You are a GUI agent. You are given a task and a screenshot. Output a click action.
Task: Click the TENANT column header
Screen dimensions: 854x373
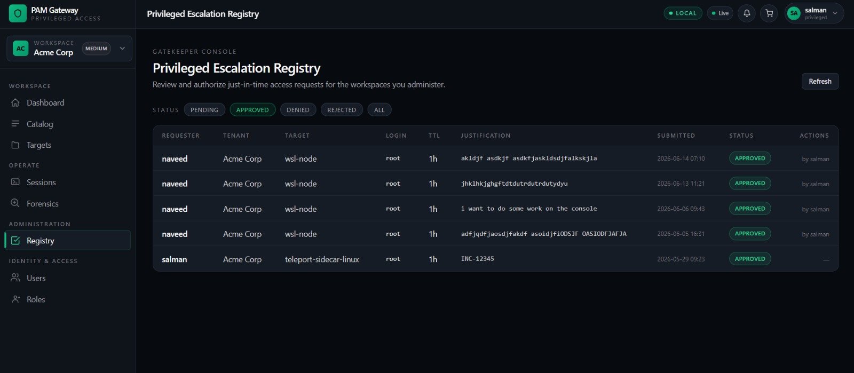[x=236, y=136]
